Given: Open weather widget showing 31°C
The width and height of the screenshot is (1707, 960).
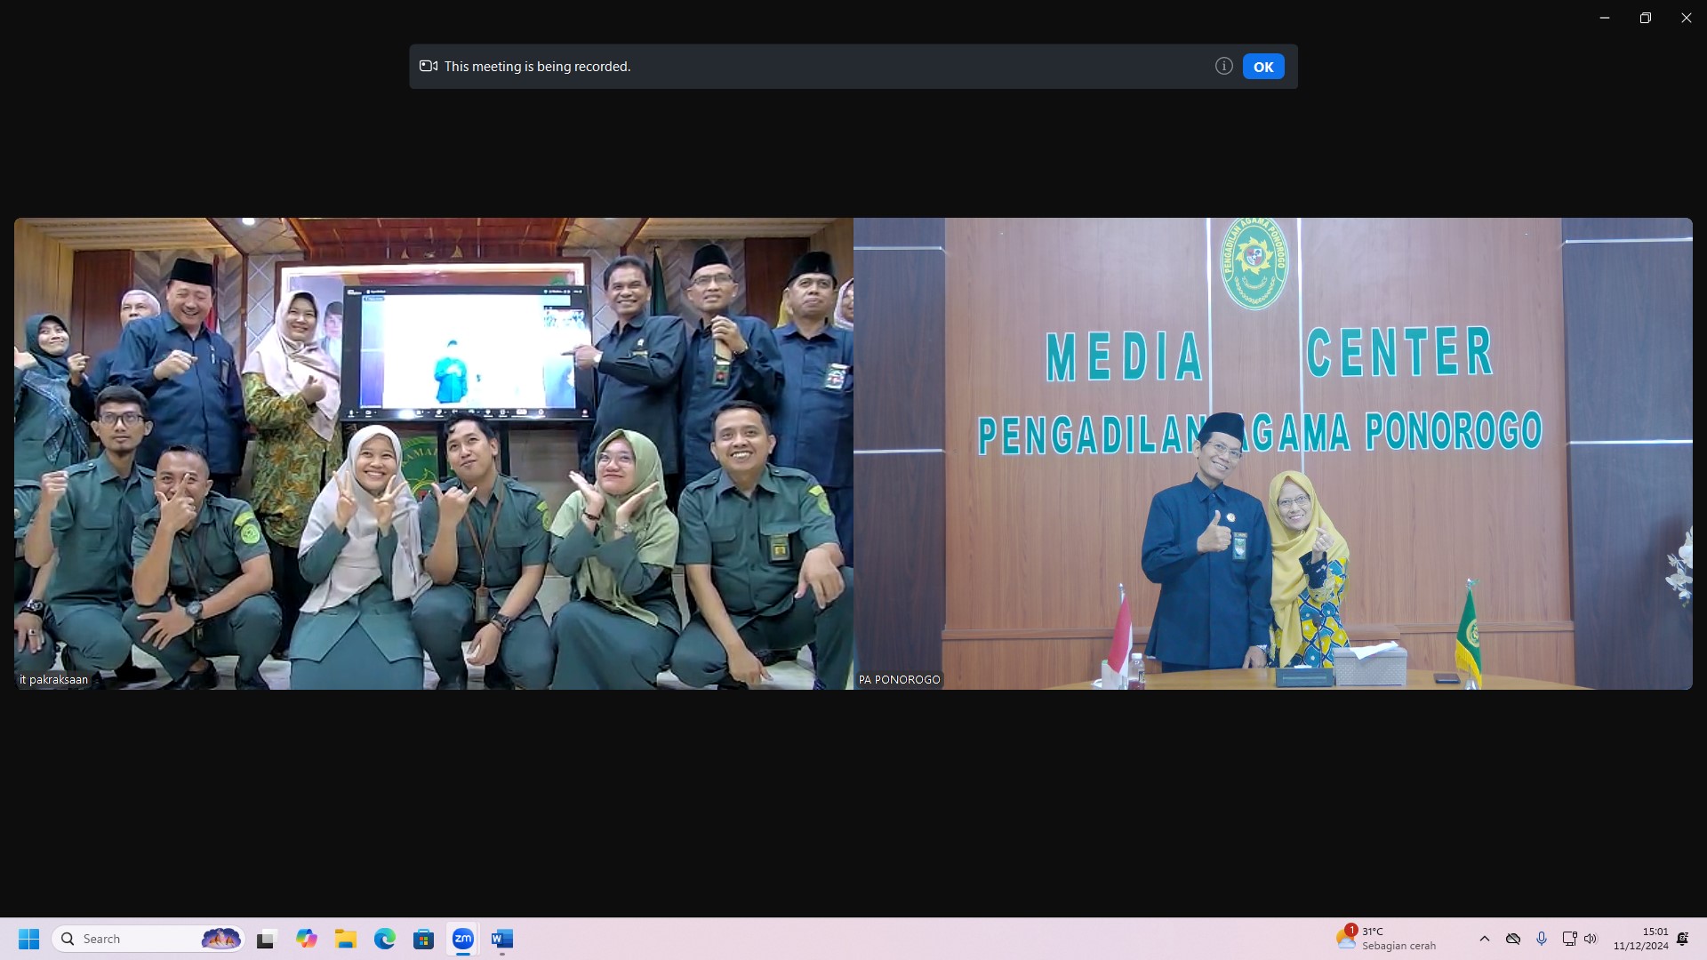Looking at the screenshot, I should point(1387,939).
